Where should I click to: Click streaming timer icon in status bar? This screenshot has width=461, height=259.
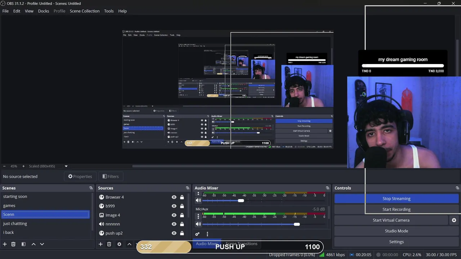click(352, 255)
